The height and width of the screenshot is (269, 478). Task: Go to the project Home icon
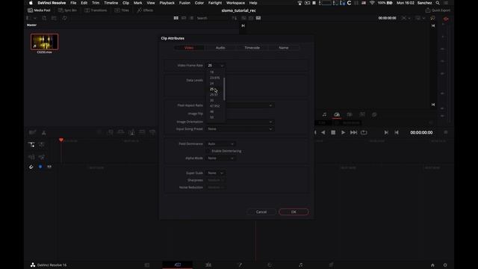[432, 265]
